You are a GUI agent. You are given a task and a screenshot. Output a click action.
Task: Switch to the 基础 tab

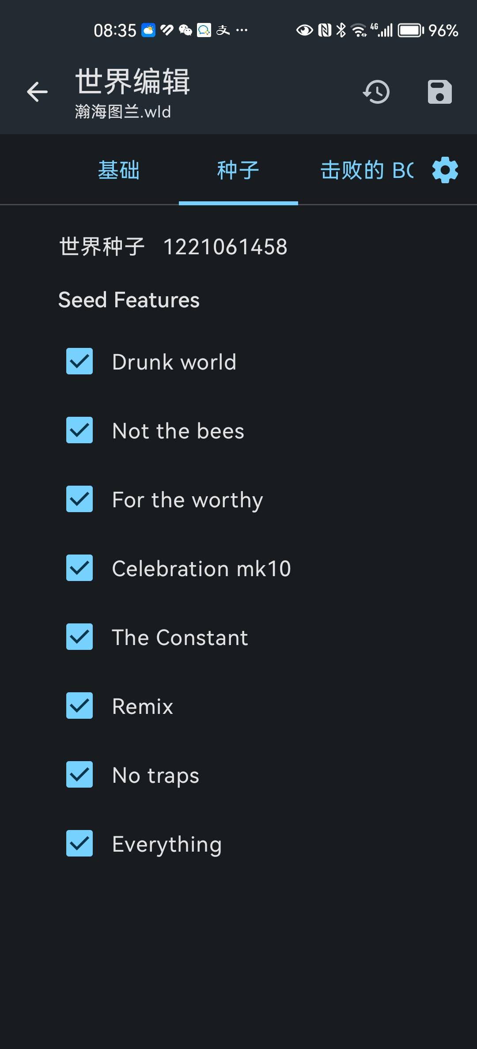pyautogui.click(x=119, y=170)
